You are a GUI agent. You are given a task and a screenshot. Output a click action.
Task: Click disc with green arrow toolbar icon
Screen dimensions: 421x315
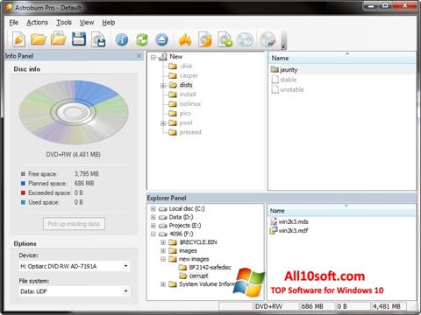[x=225, y=39]
